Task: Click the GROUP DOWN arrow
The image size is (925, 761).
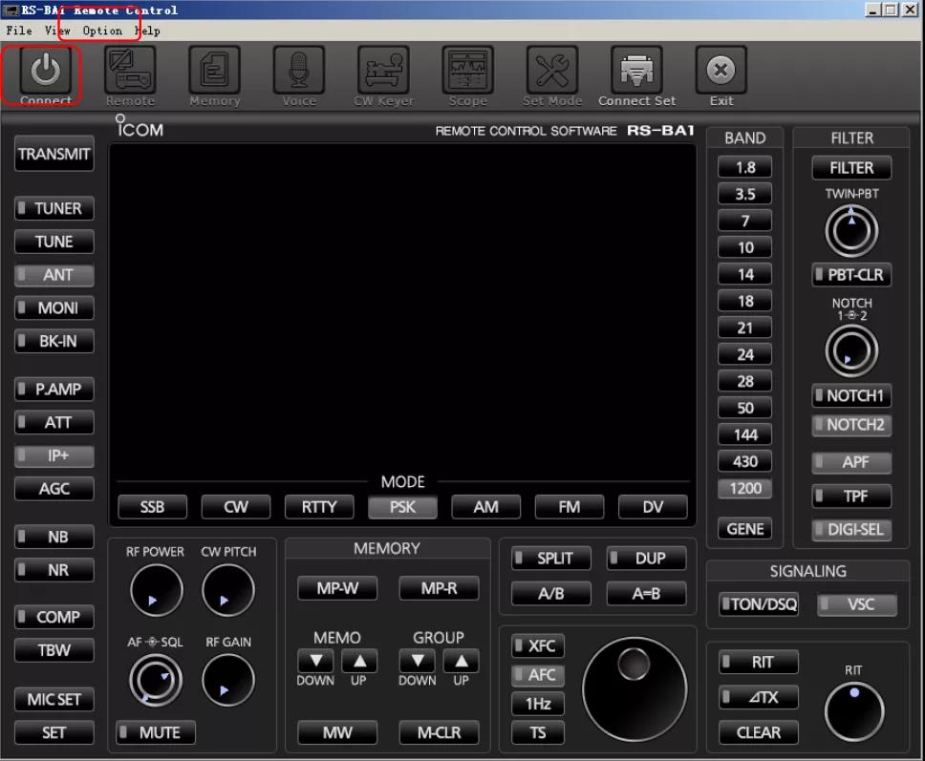Action: 418,661
